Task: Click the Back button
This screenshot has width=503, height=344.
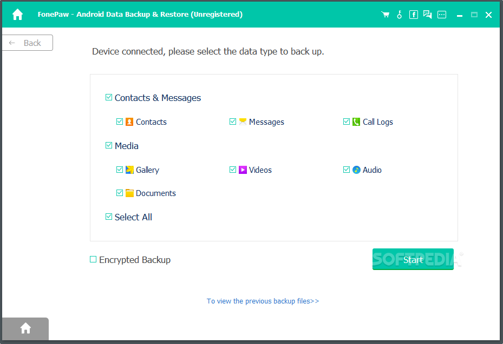Action: click(x=27, y=43)
